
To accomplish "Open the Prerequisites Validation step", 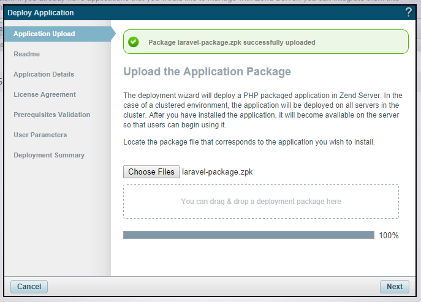I will 51,115.
